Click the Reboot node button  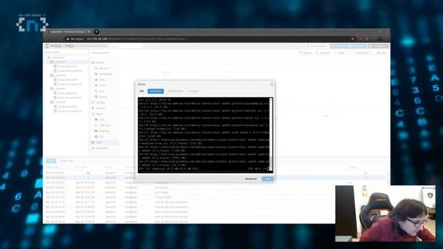coord(305,53)
